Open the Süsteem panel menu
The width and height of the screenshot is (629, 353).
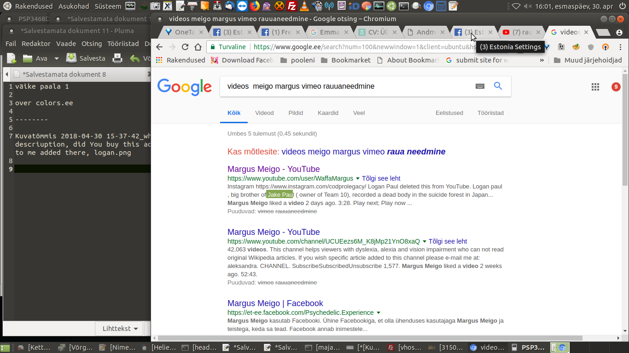(108, 6)
